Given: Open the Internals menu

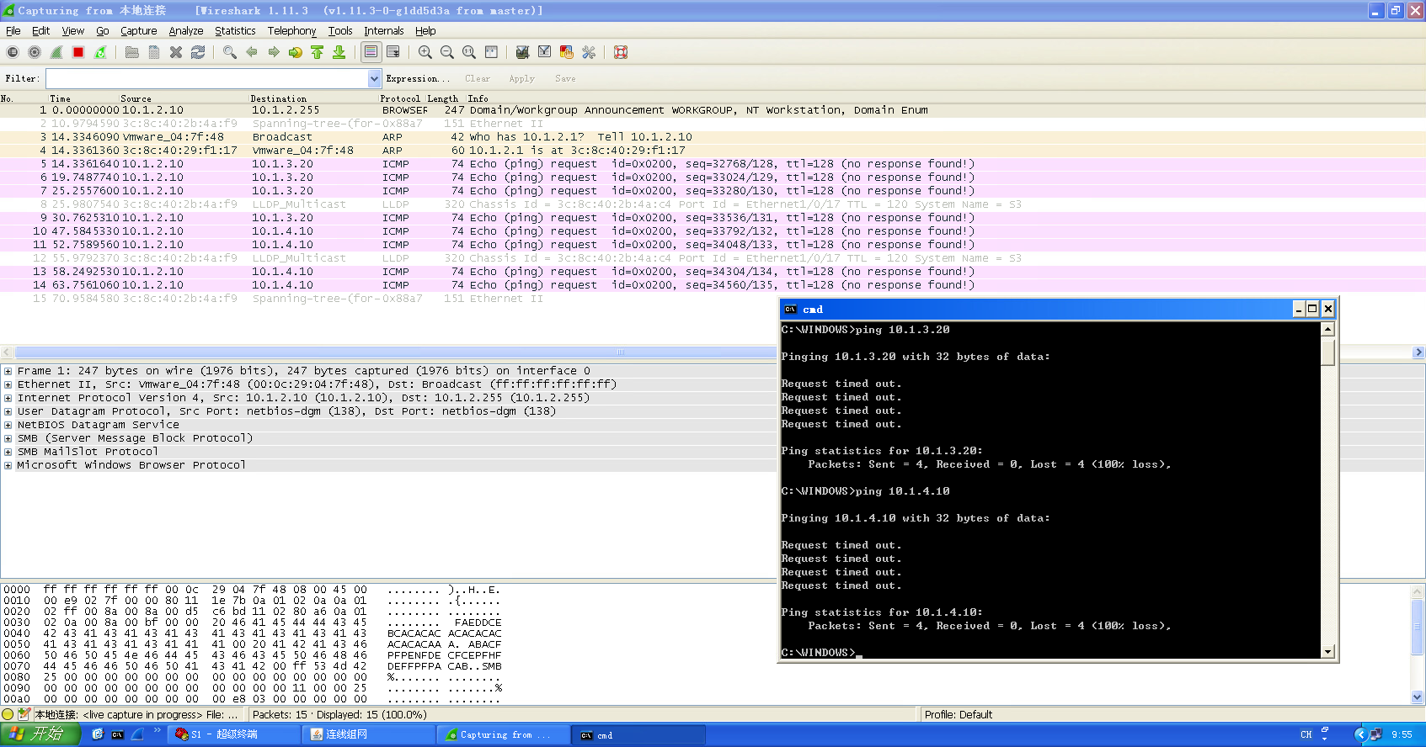Looking at the screenshot, I should [384, 31].
